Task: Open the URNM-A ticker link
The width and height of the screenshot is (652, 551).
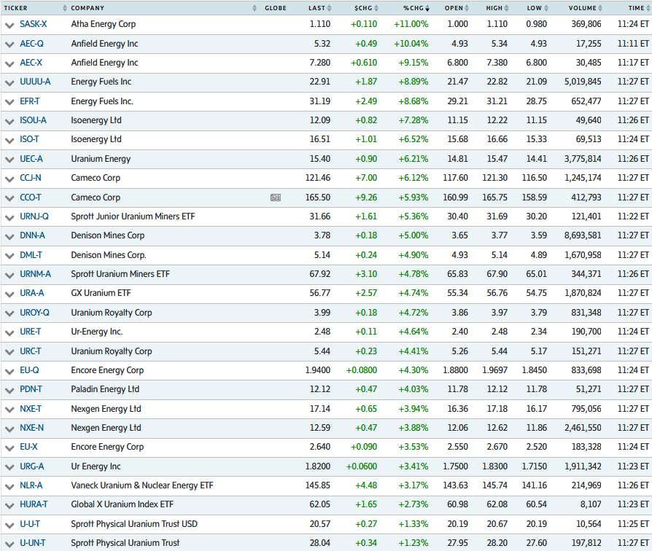Action: tap(35, 274)
